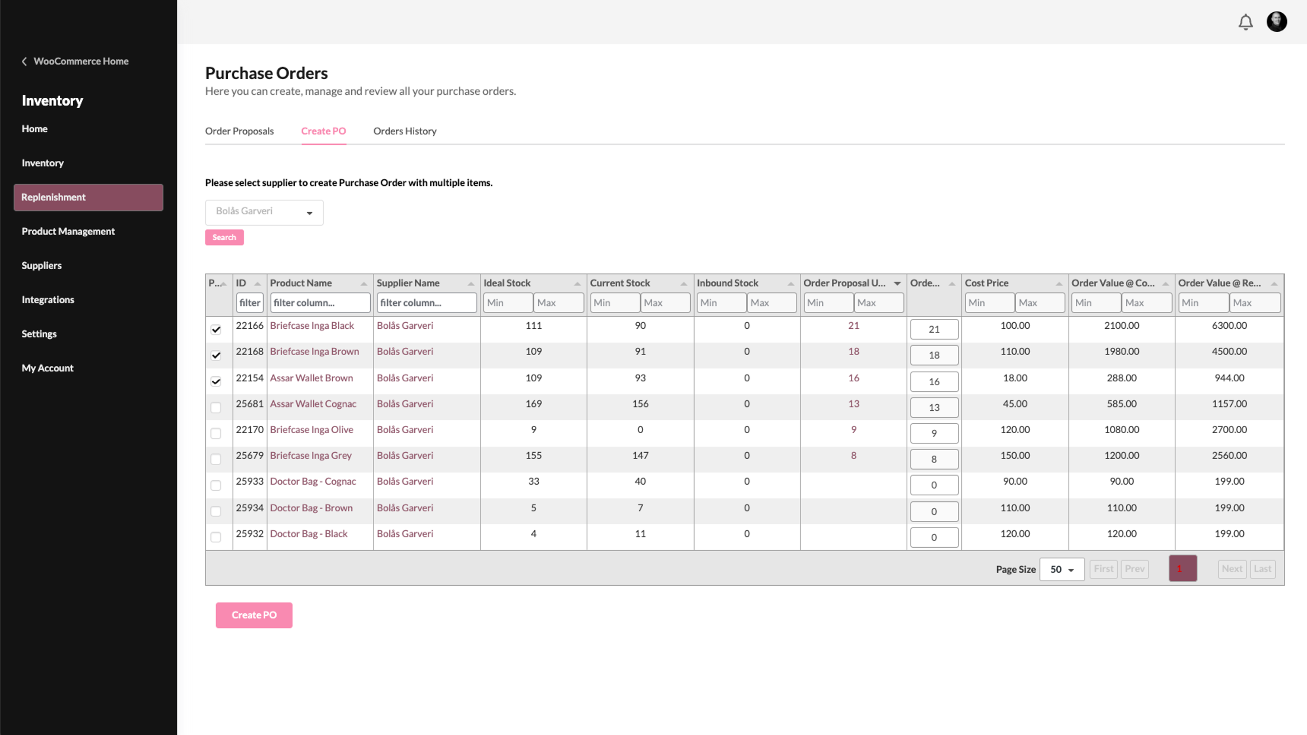Sort by Current Stock column
Image resolution: width=1307 pixels, height=735 pixels.
click(684, 283)
